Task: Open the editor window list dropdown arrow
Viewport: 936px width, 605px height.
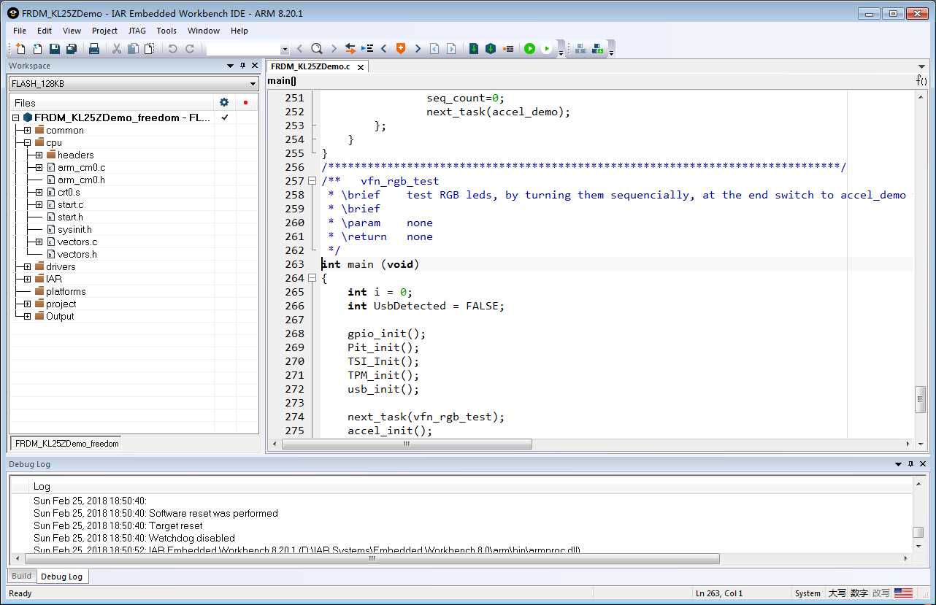Action: point(921,66)
